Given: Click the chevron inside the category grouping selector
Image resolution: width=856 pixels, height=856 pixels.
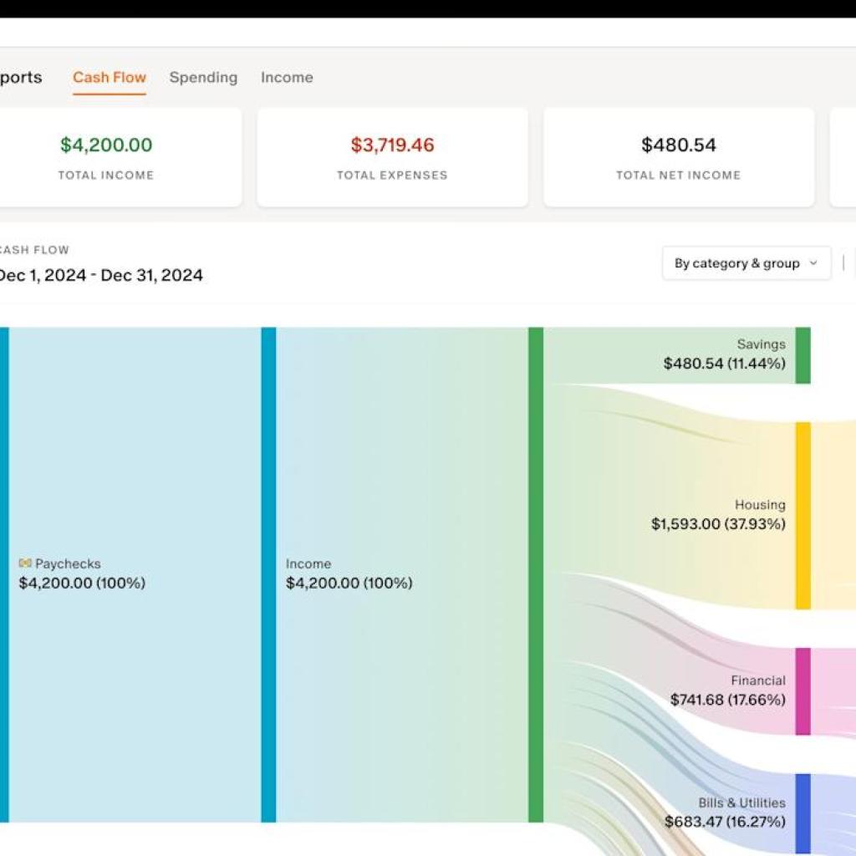Looking at the screenshot, I should [812, 263].
